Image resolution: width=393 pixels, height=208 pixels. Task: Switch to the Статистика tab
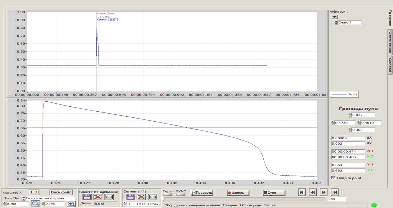tap(390, 42)
